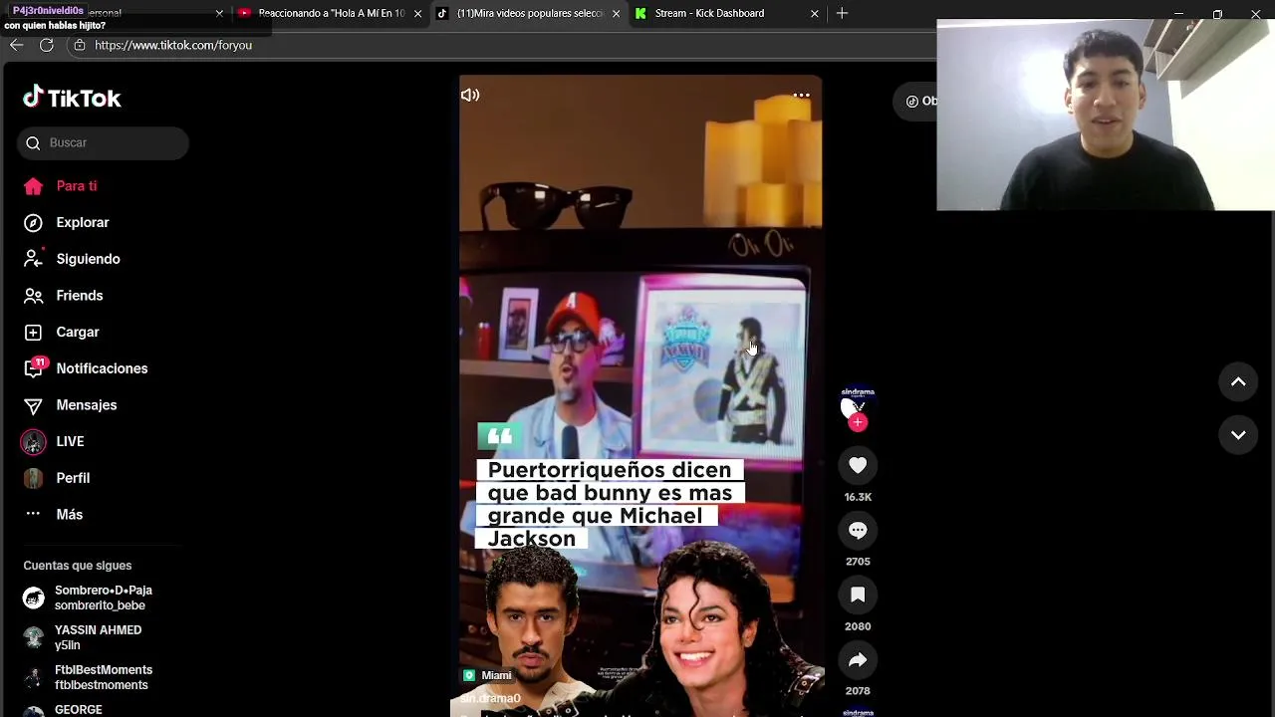Image resolution: width=1275 pixels, height=717 pixels.
Task: Switch to the Stream - Kick Dashboard tab
Action: tap(709, 13)
